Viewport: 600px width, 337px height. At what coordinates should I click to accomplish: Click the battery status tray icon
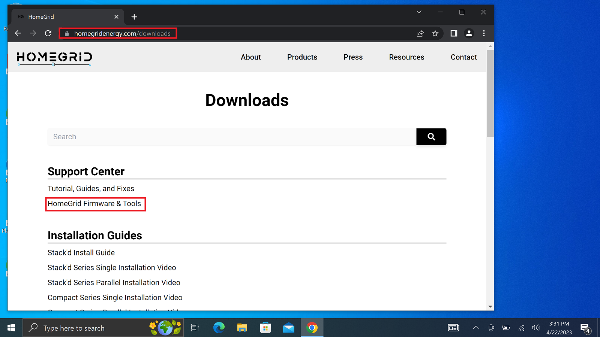(506, 328)
